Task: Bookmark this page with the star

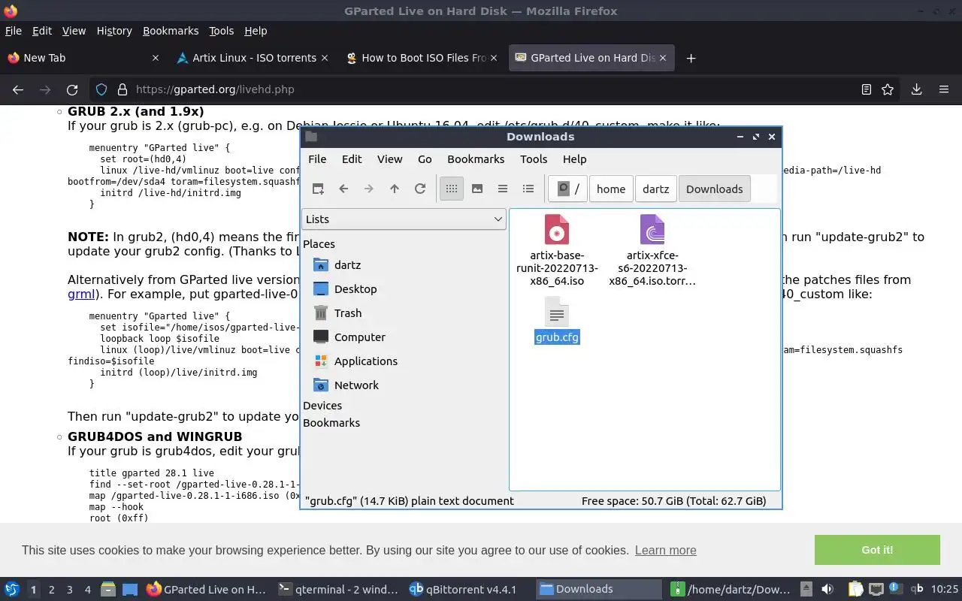Action: 888,89
